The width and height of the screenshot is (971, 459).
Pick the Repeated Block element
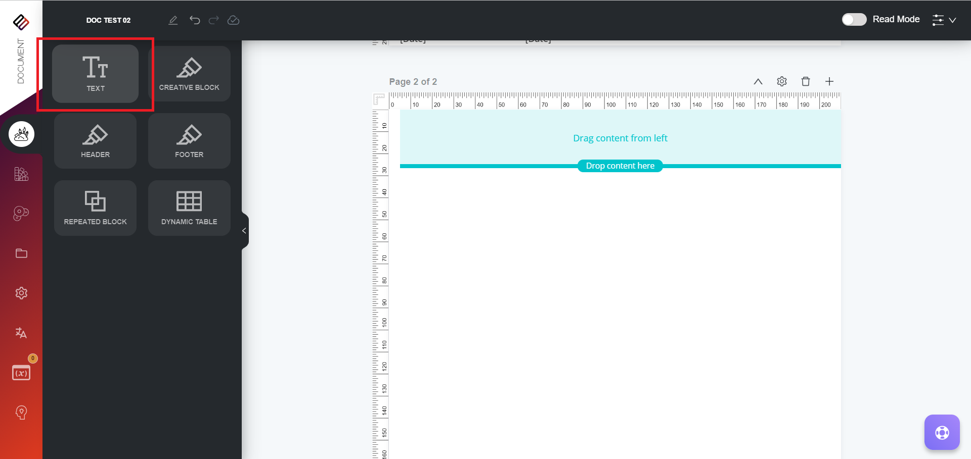pyautogui.click(x=95, y=208)
